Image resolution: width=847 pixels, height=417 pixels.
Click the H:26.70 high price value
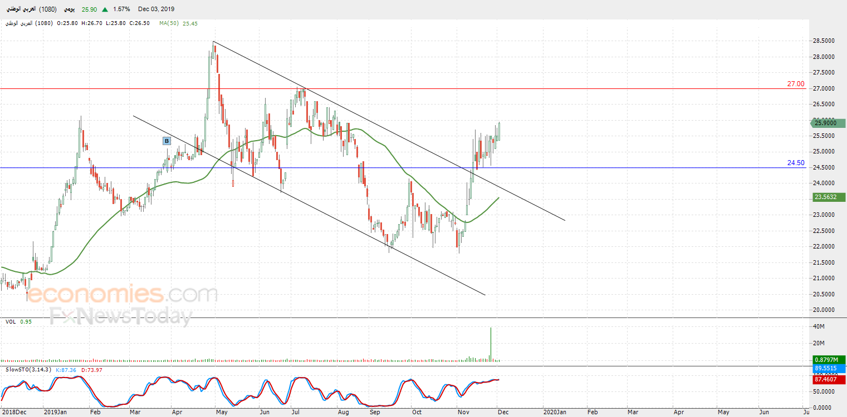click(x=92, y=23)
